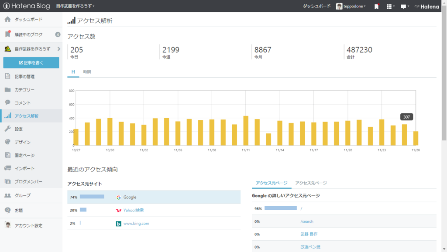Image resolution: width=447 pixels, height=252 pixels.
Task: Click the home icon beside ダッシュボード
Action: (x=8, y=19)
